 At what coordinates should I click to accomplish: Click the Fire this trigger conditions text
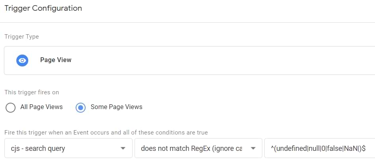(106, 133)
